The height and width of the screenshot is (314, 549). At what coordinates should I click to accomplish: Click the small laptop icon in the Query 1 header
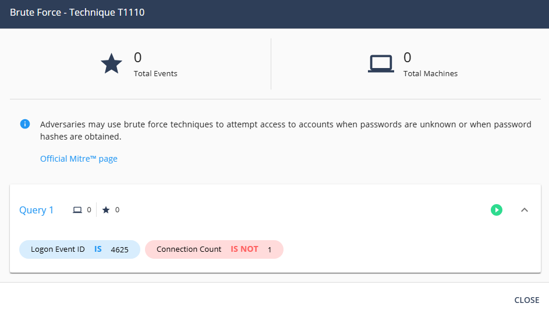click(x=77, y=210)
